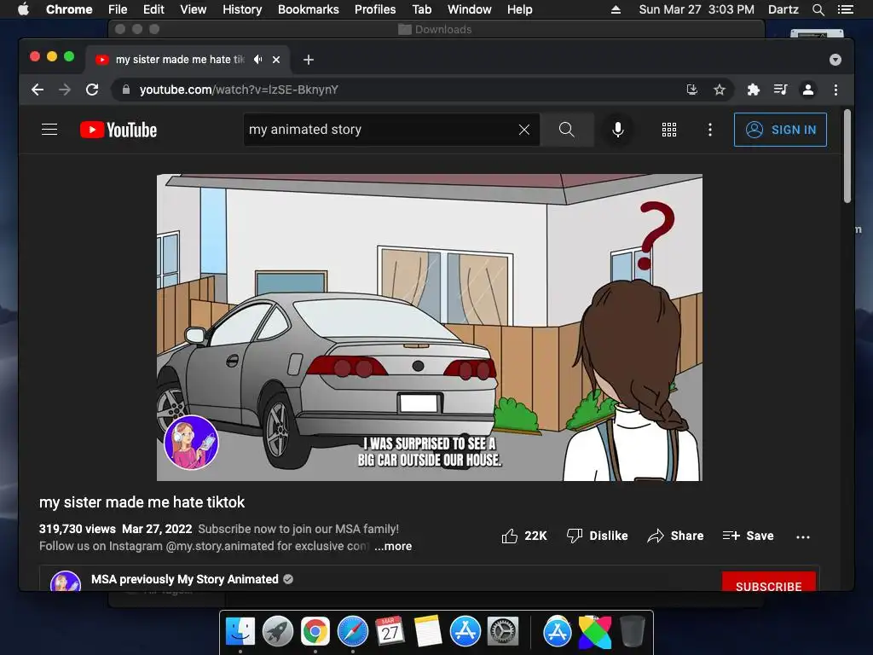Open YouTube settings three-dot menu
873x655 pixels.
[x=710, y=130]
